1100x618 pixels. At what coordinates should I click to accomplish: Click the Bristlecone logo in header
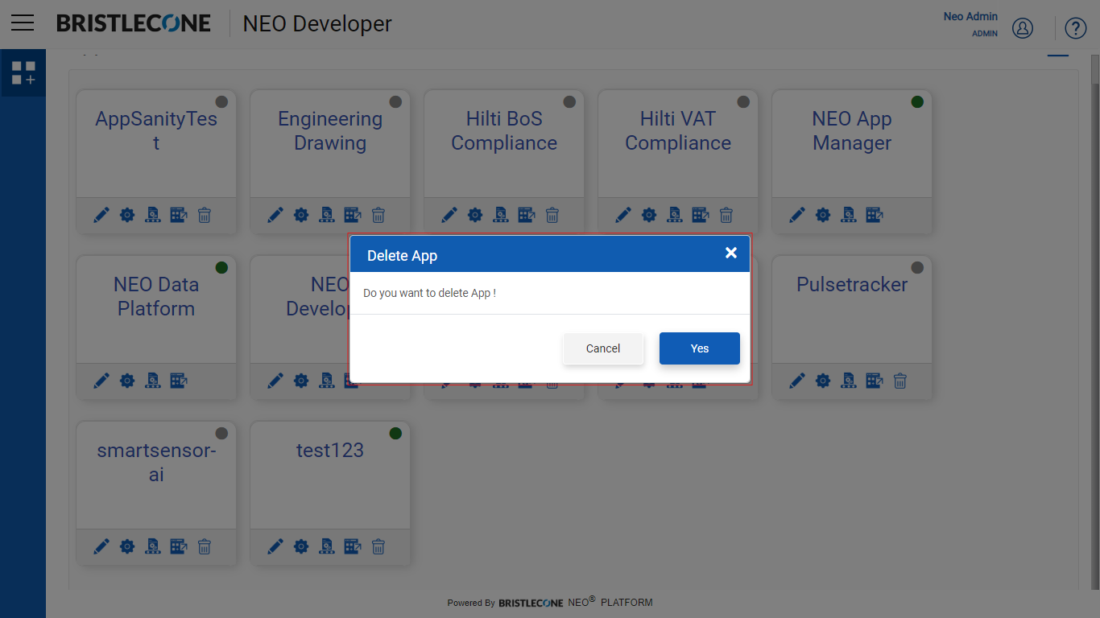click(134, 23)
